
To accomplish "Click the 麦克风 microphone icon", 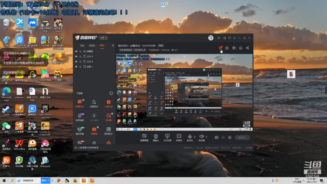I will 190,137.
